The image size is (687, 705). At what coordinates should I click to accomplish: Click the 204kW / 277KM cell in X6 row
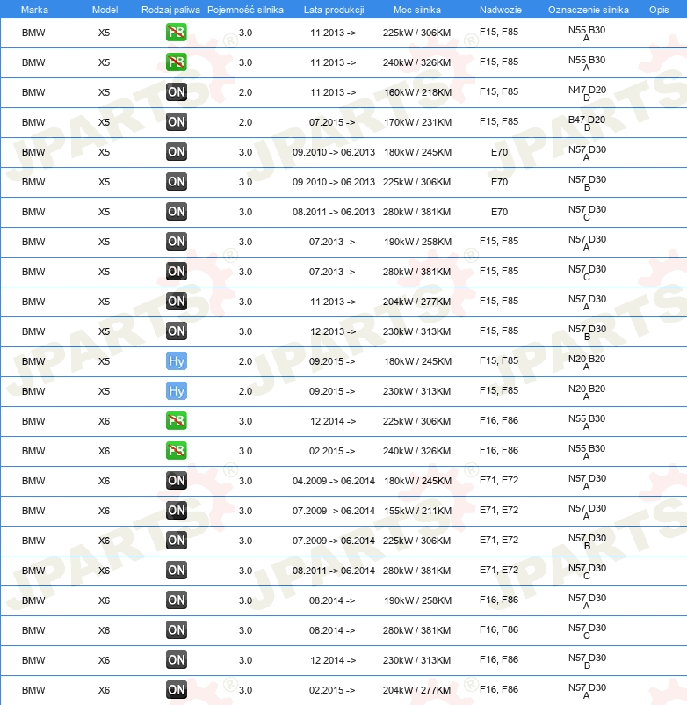pos(416,690)
